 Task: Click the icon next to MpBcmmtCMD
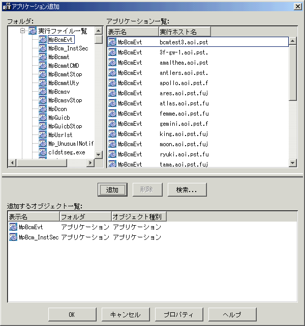coord(43,66)
